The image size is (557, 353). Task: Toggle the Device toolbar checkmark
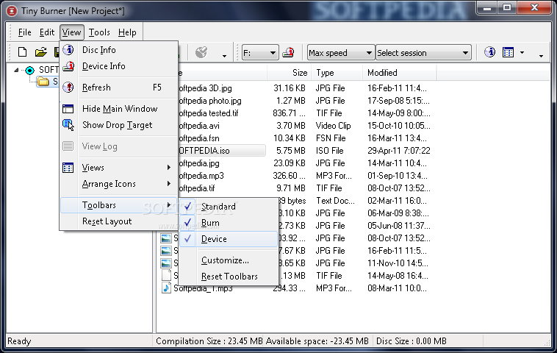pos(188,239)
